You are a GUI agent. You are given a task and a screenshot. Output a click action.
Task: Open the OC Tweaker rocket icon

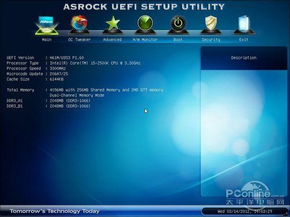click(x=79, y=24)
